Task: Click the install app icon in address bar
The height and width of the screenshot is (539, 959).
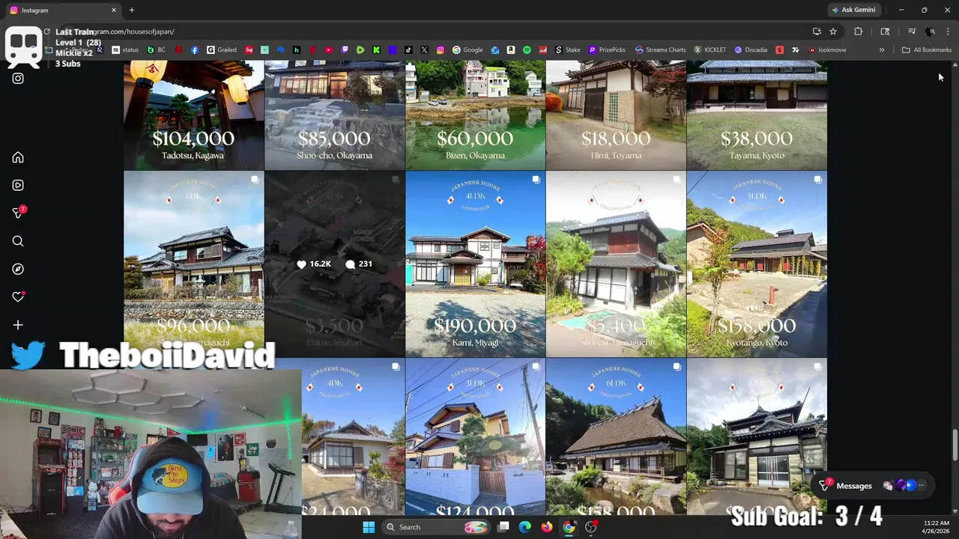Action: point(817,31)
